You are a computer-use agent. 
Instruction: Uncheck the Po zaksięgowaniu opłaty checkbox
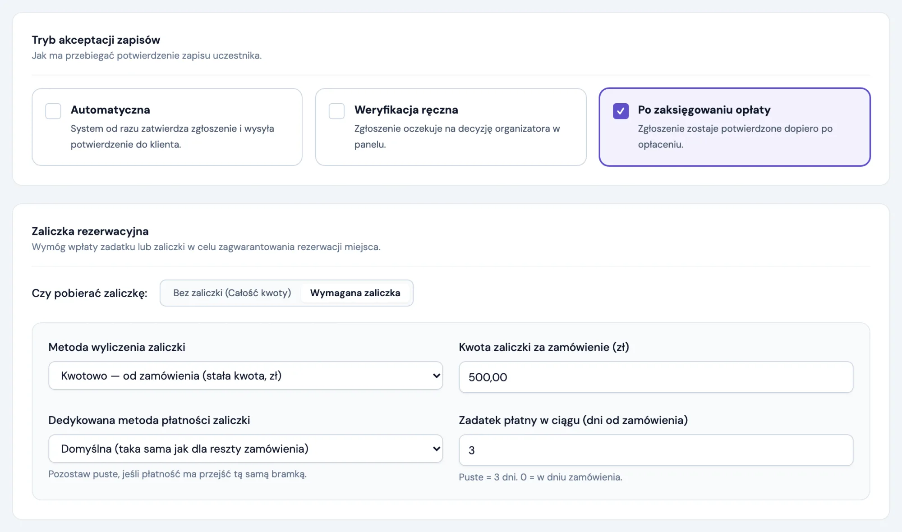621,111
